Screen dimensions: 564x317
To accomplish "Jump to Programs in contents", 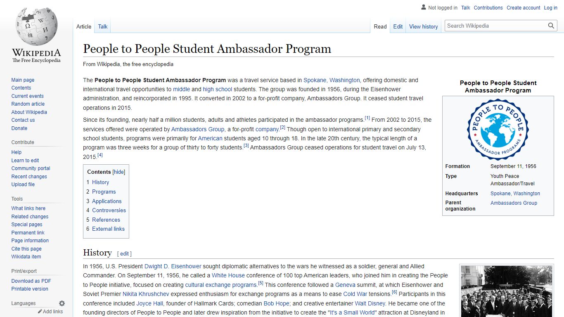I will [104, 192].
